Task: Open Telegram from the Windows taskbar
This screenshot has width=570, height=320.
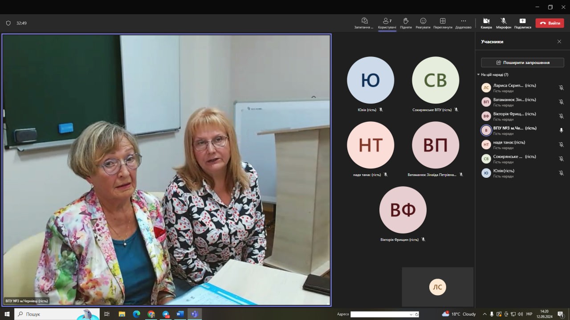Action: (166, 314)
